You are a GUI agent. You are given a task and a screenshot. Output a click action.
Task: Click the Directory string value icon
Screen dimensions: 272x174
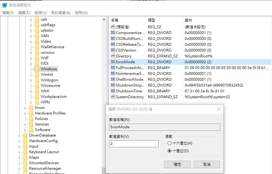pyautogui.click(x=112, y=56)
